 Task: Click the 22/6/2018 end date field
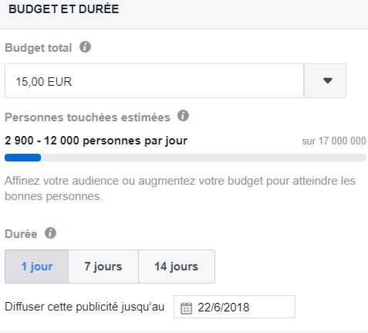point(235,307)
